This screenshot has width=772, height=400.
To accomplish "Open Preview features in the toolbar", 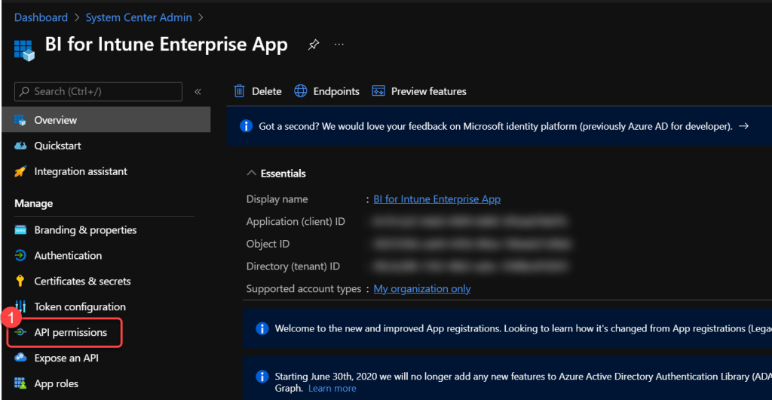I will click(419, 91).
